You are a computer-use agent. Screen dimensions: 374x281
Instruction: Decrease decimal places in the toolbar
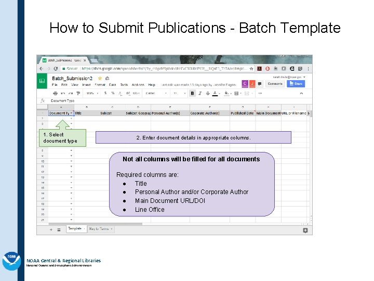(121, 94)
